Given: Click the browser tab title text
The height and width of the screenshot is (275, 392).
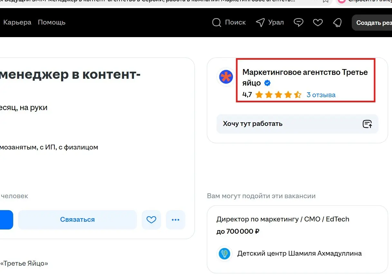Looking at the screenshot, I should (x=147, y=2).
